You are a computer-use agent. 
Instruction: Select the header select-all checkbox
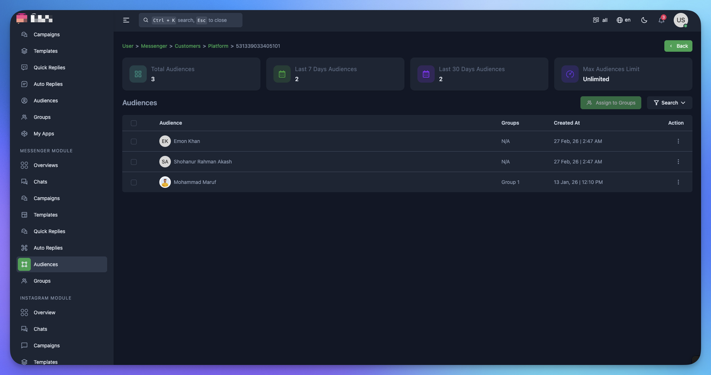point(133,123)
